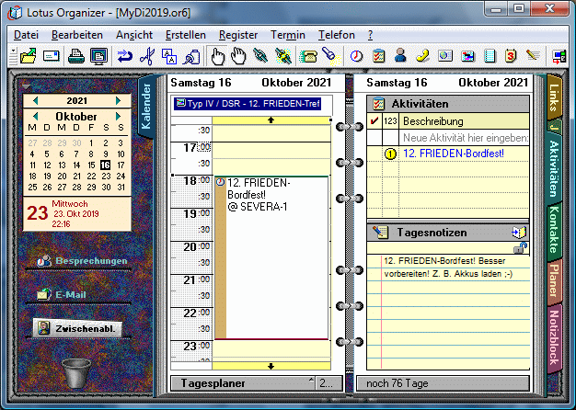Image resolution: width=576 pixels, height=410 pixels.
Task: Click the Zwischenabl. button
Action: pos(77,328)
